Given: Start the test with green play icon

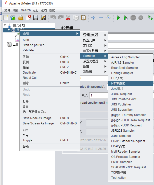Looking at the screenshot, I should coord(118,18).
